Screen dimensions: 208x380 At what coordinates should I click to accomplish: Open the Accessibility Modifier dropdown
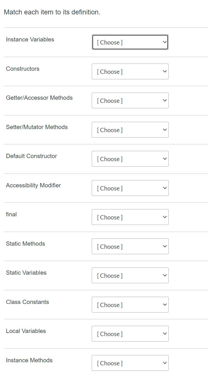(x=130, y=188)
